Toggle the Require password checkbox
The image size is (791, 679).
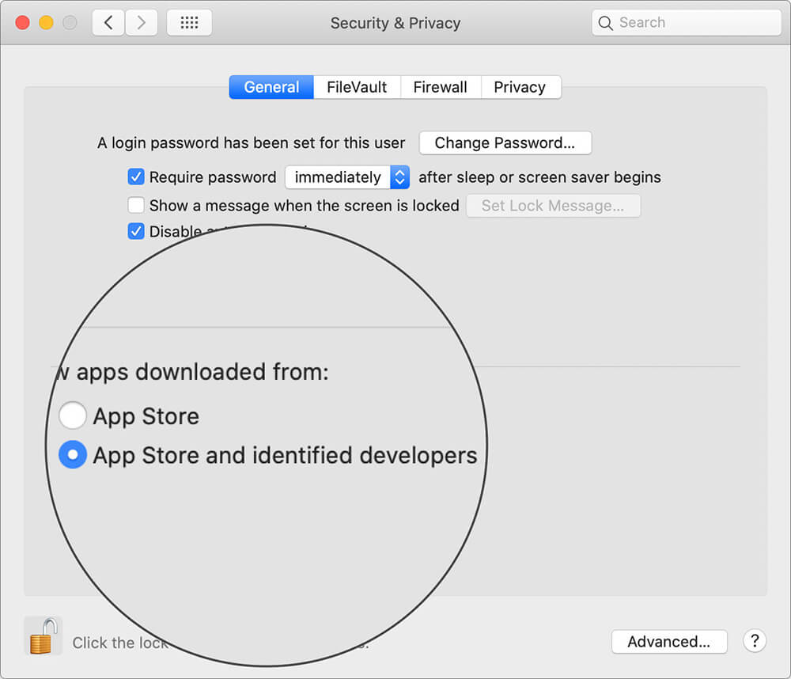[136, 177]
